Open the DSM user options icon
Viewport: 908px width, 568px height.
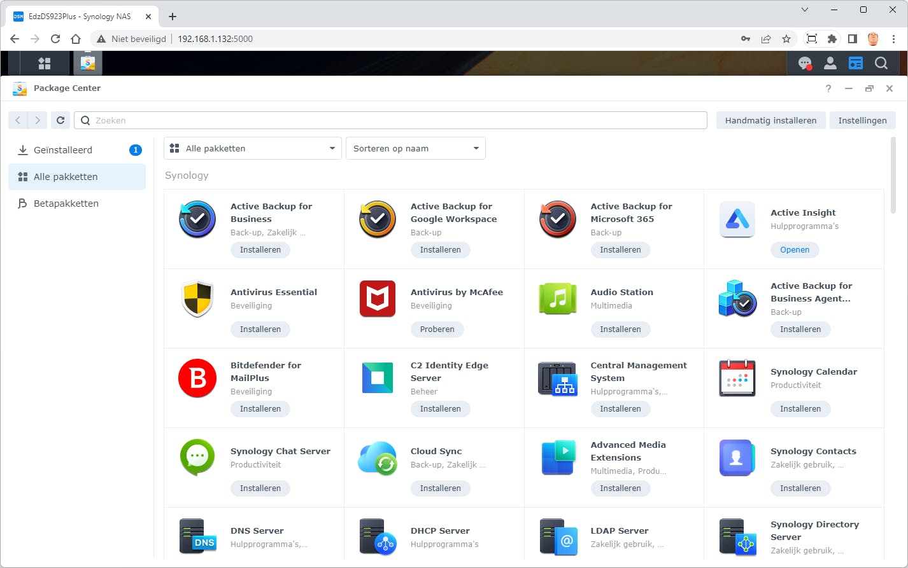tap(830, 63)
